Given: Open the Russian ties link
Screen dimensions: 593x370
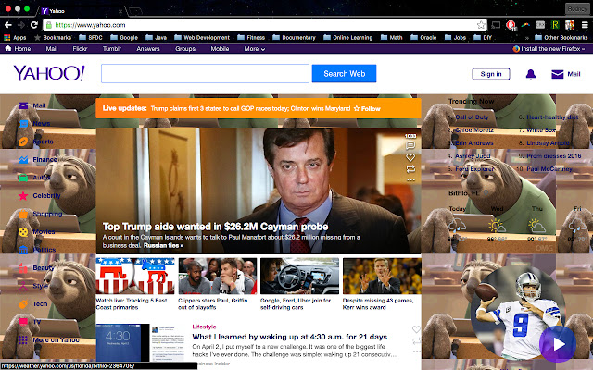Looking at the screenshot, I should point(163,245).
